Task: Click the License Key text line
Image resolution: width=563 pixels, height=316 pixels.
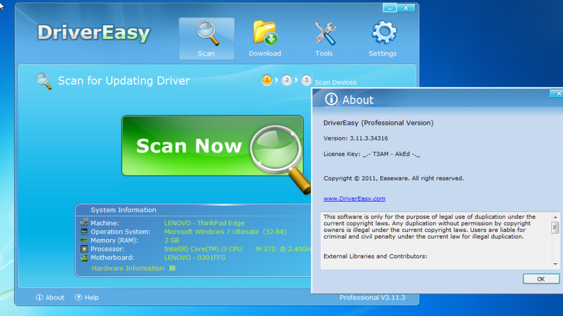Action: tap(371, 154)
